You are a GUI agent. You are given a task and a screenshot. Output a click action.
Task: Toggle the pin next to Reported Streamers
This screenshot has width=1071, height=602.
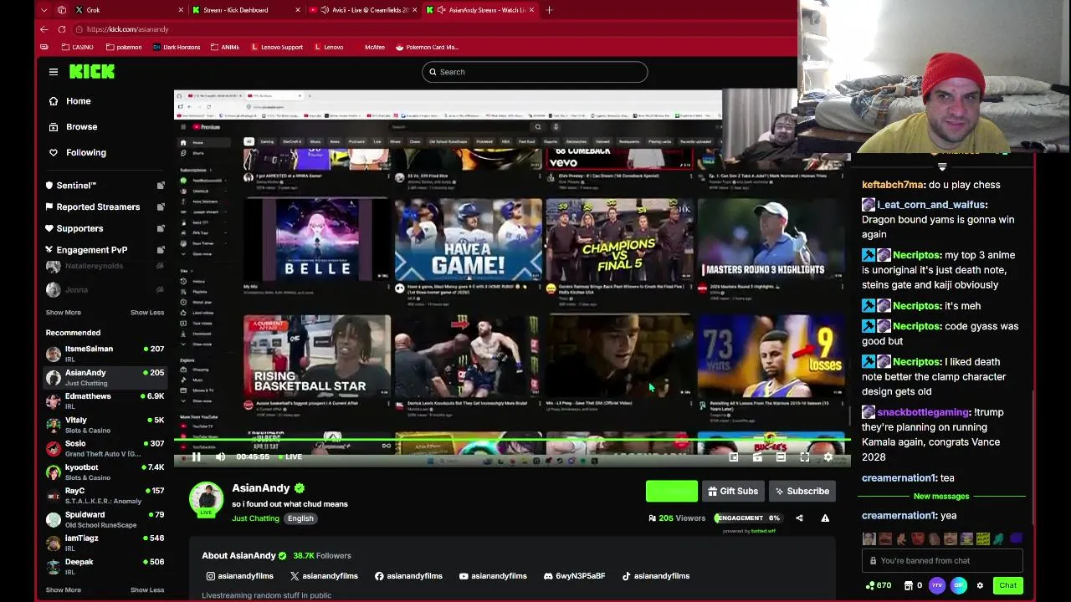[x=161, y=207]
